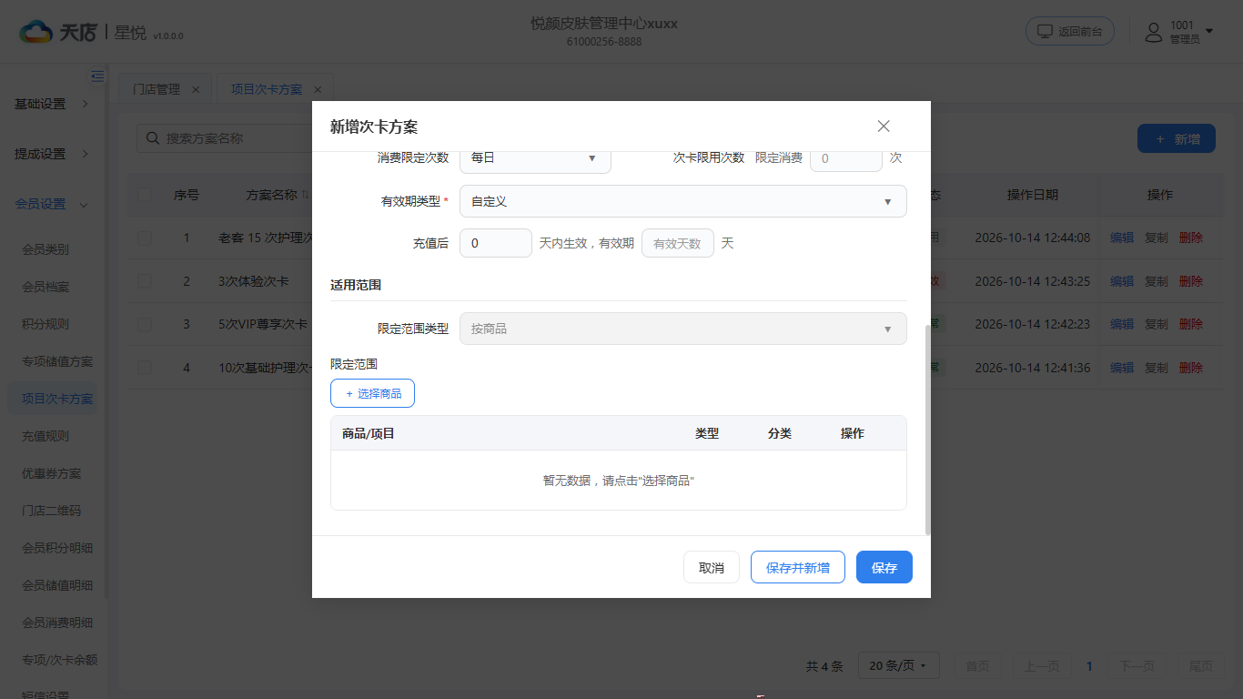
Task: Click the 保存并新增 button
Action: pos(798,567)
